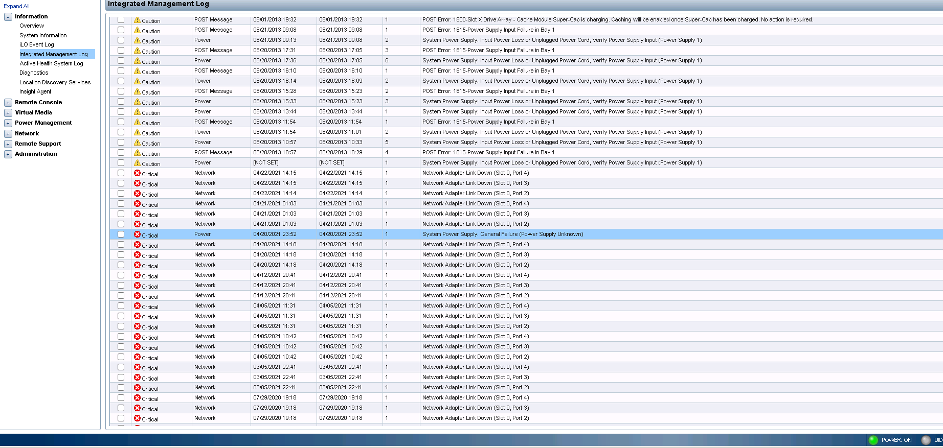Click critical icon on 04/21/2021 Port 3 row
The width and height of the screenshot is (943, 448).
(x=137, y=214)
